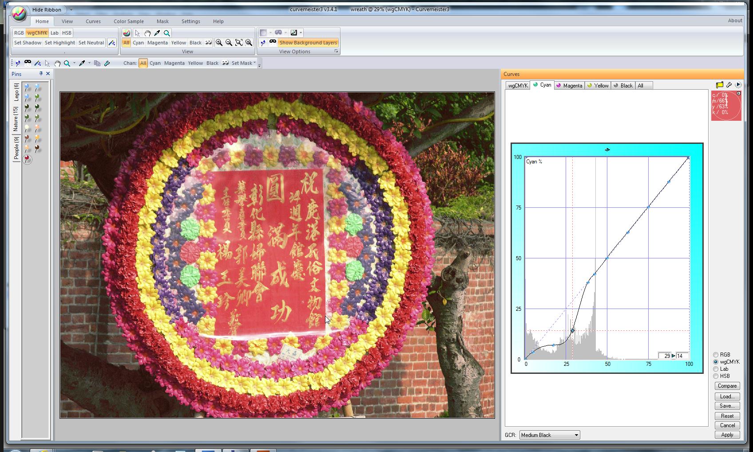Click the play arrow icon in Curves panel

coord(738,85)
